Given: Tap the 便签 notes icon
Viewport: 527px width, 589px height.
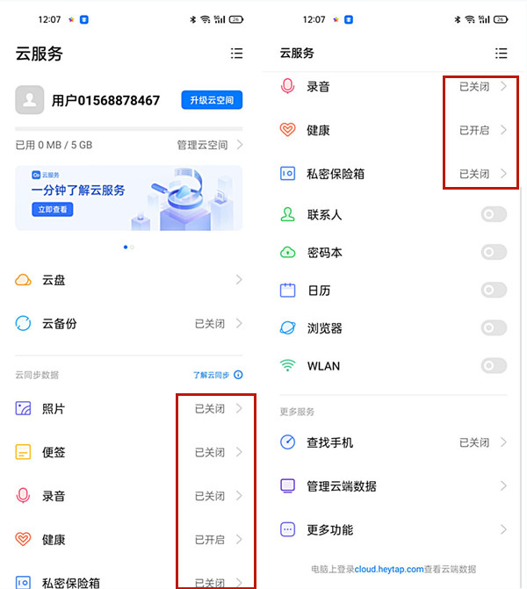Looking at the screenshot, I should click(23, 452).
